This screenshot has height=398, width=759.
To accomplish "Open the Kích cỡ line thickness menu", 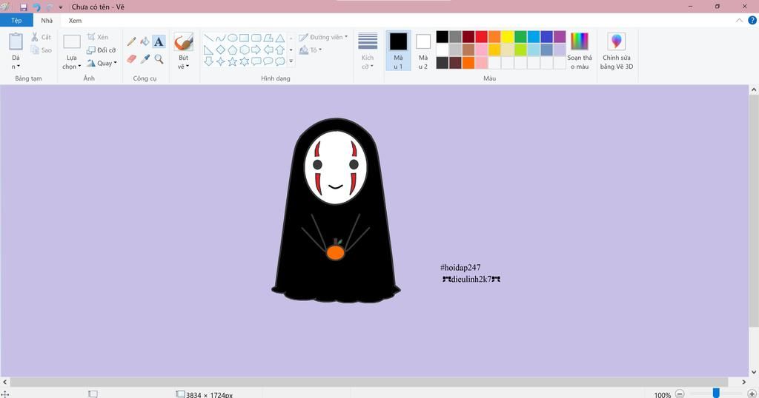I will (x=368, y=51).
